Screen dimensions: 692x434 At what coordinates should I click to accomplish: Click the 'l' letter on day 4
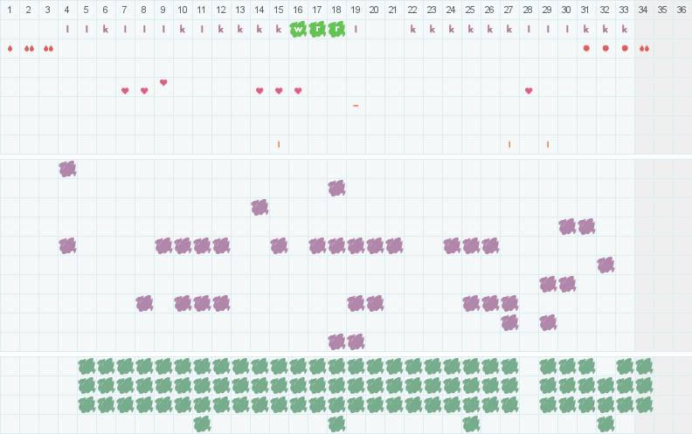[67, 29]
